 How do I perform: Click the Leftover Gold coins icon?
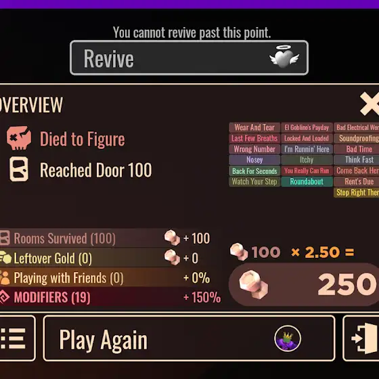(x=5, y=258)
